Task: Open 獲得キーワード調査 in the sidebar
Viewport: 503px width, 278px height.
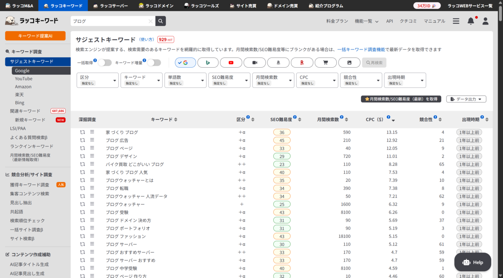Action: click(30, 185)
